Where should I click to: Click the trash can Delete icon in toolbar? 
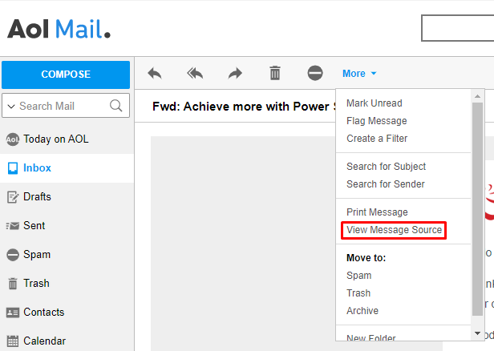(275, 74)
